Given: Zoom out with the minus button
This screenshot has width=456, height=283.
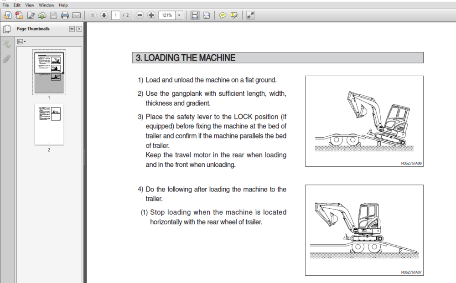Looking at the screenshot, I should pos(140,15).
